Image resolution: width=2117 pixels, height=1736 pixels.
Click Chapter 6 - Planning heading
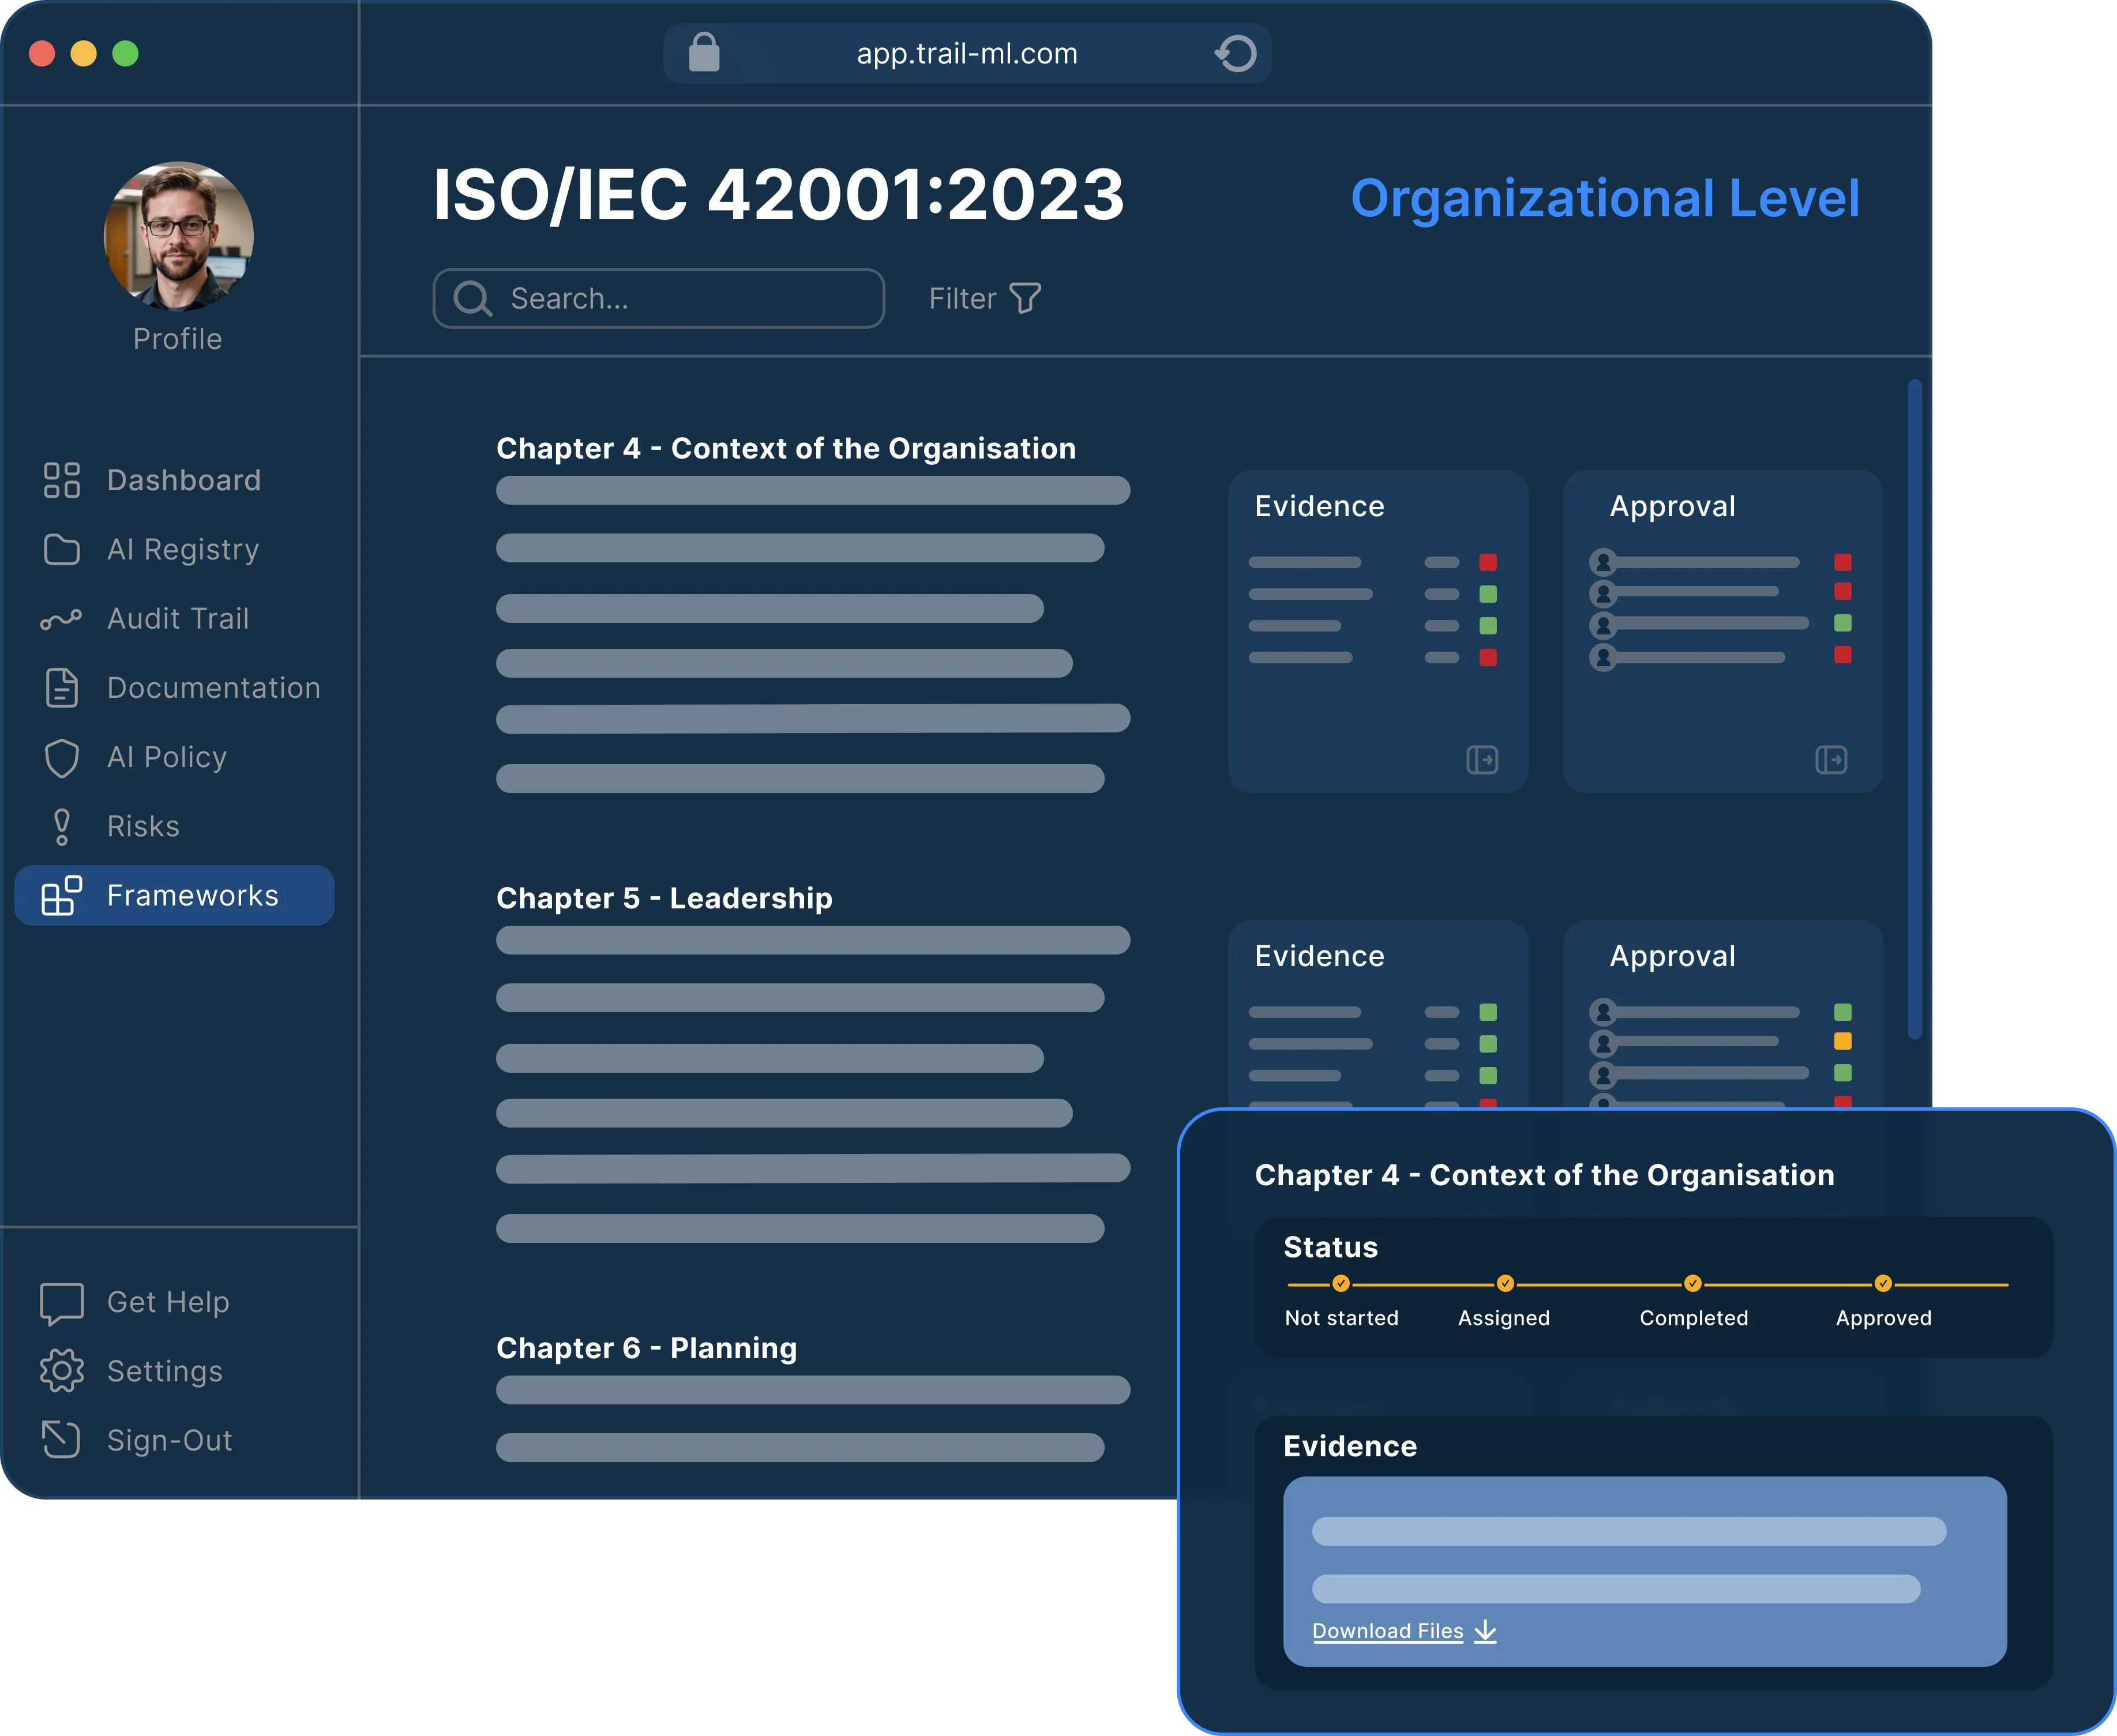pos(647,1348)
